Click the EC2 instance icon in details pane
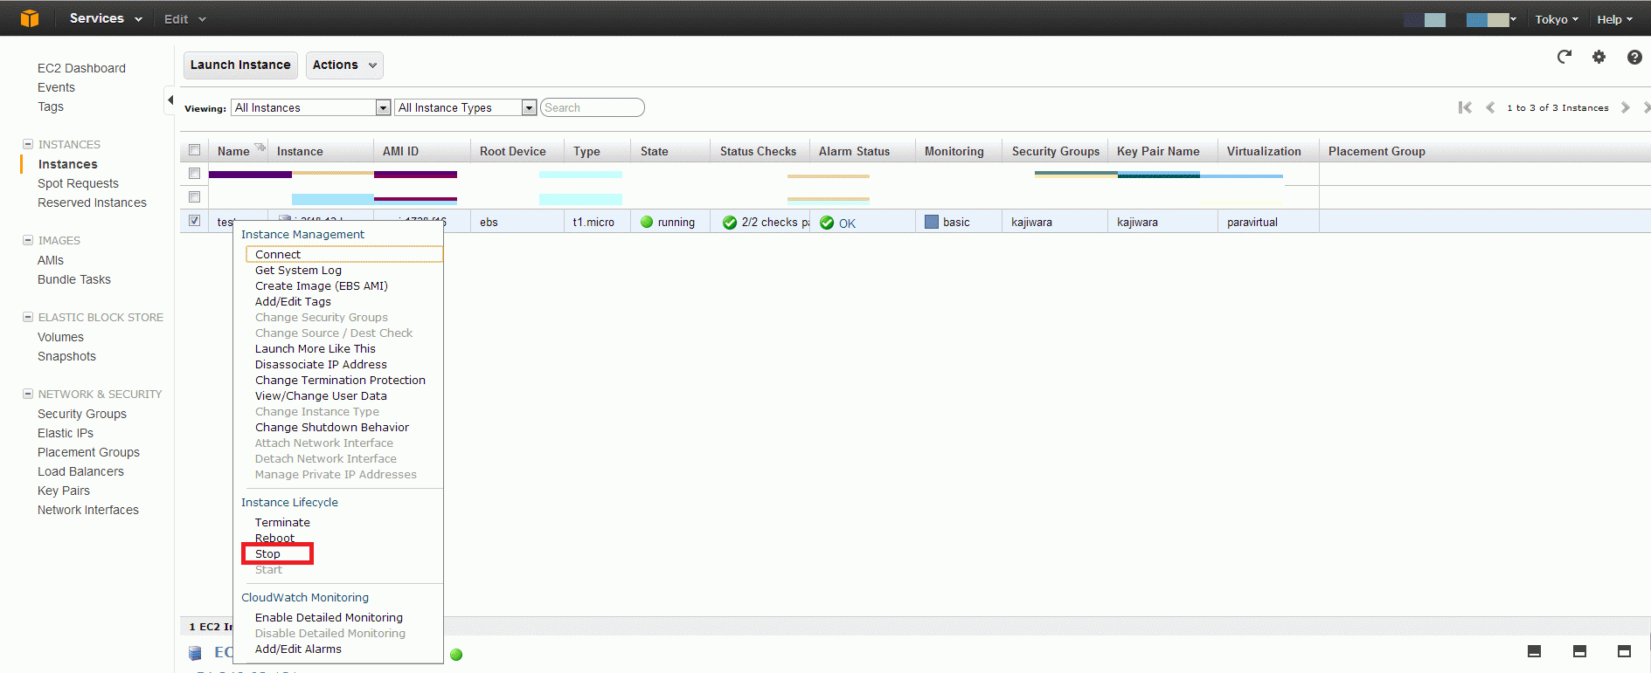1651x673 pixels. (195, 653)
